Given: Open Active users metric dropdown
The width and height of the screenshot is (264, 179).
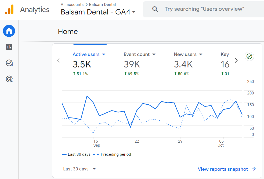Looking at the screenshot, I should (x=89, y=54).
